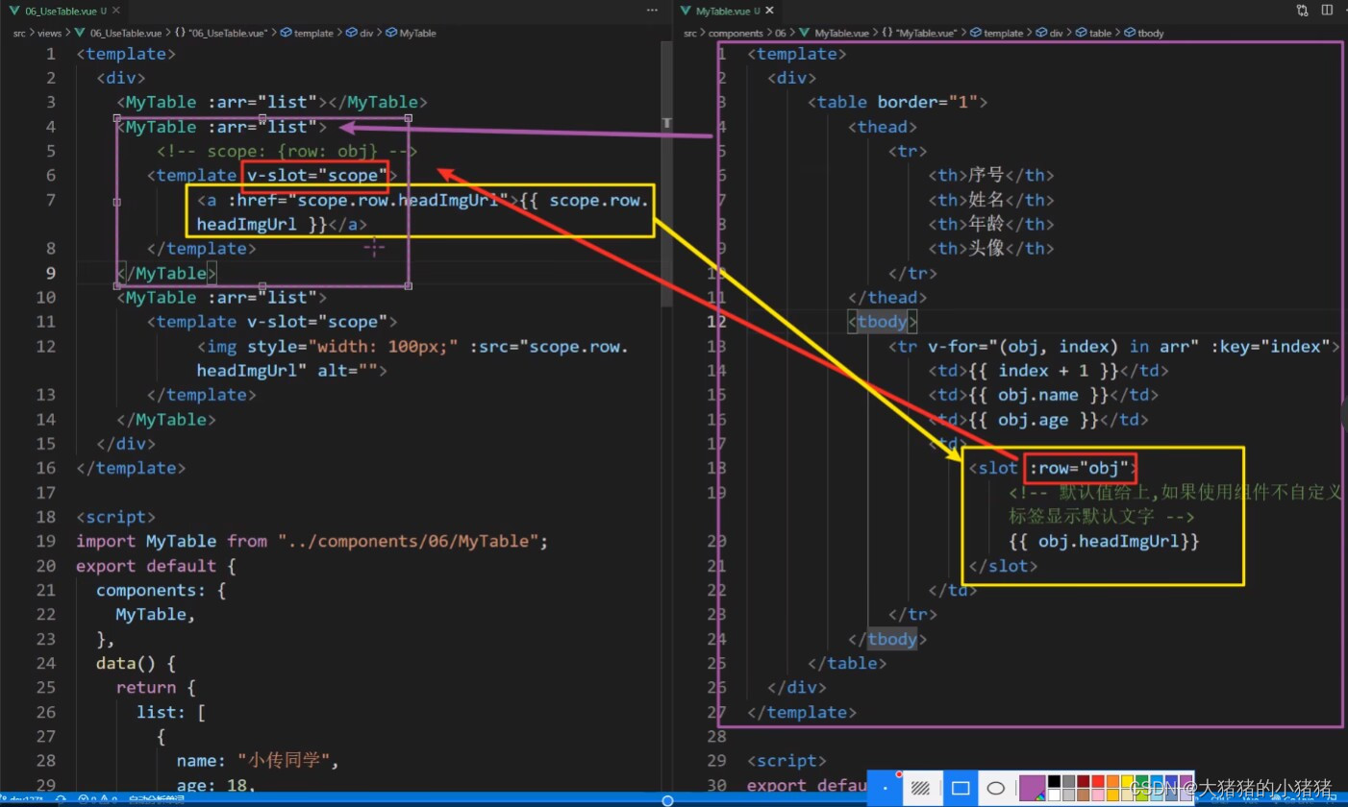The height and width of the screenshot is (807, 1348).
Task: Pick the orange color swatch
Action: tap(1112, 781)
